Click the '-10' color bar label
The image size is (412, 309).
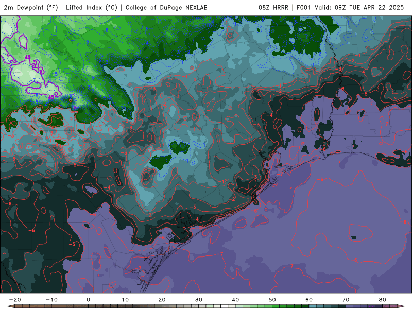(51, 300)
